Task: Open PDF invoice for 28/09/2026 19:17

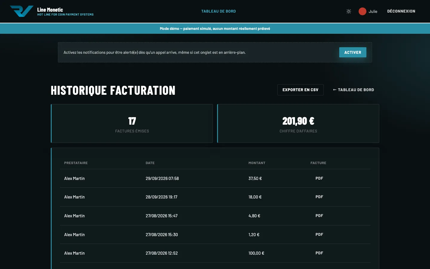Action: click(319, 197)
